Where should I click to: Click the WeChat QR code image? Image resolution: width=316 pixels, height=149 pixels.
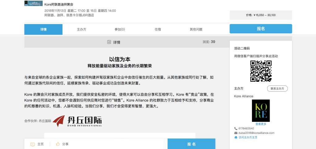pos(261,71)
